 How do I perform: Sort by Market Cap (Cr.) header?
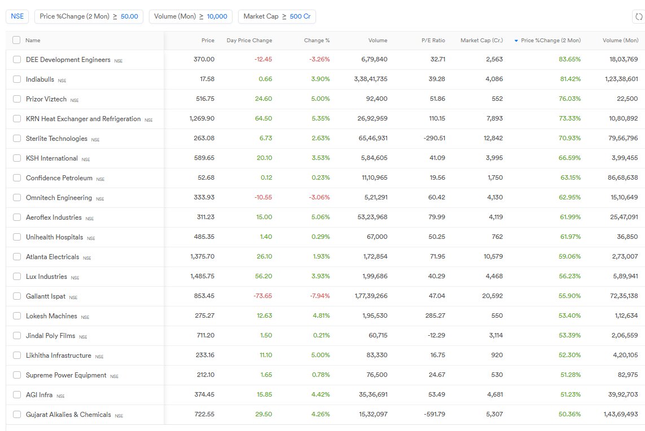tap(482, 40)
